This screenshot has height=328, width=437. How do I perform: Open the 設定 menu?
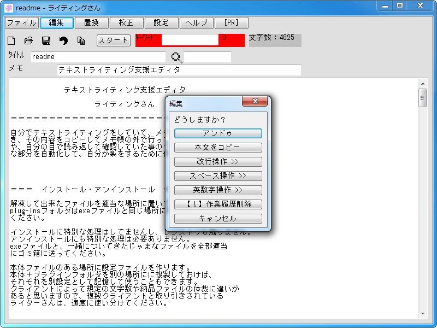pyautogui.click(x=162, y=23)
